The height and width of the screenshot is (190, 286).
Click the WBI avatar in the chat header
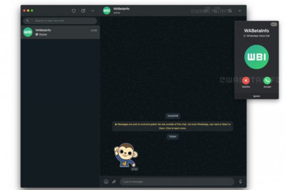(x=107, y=10)
